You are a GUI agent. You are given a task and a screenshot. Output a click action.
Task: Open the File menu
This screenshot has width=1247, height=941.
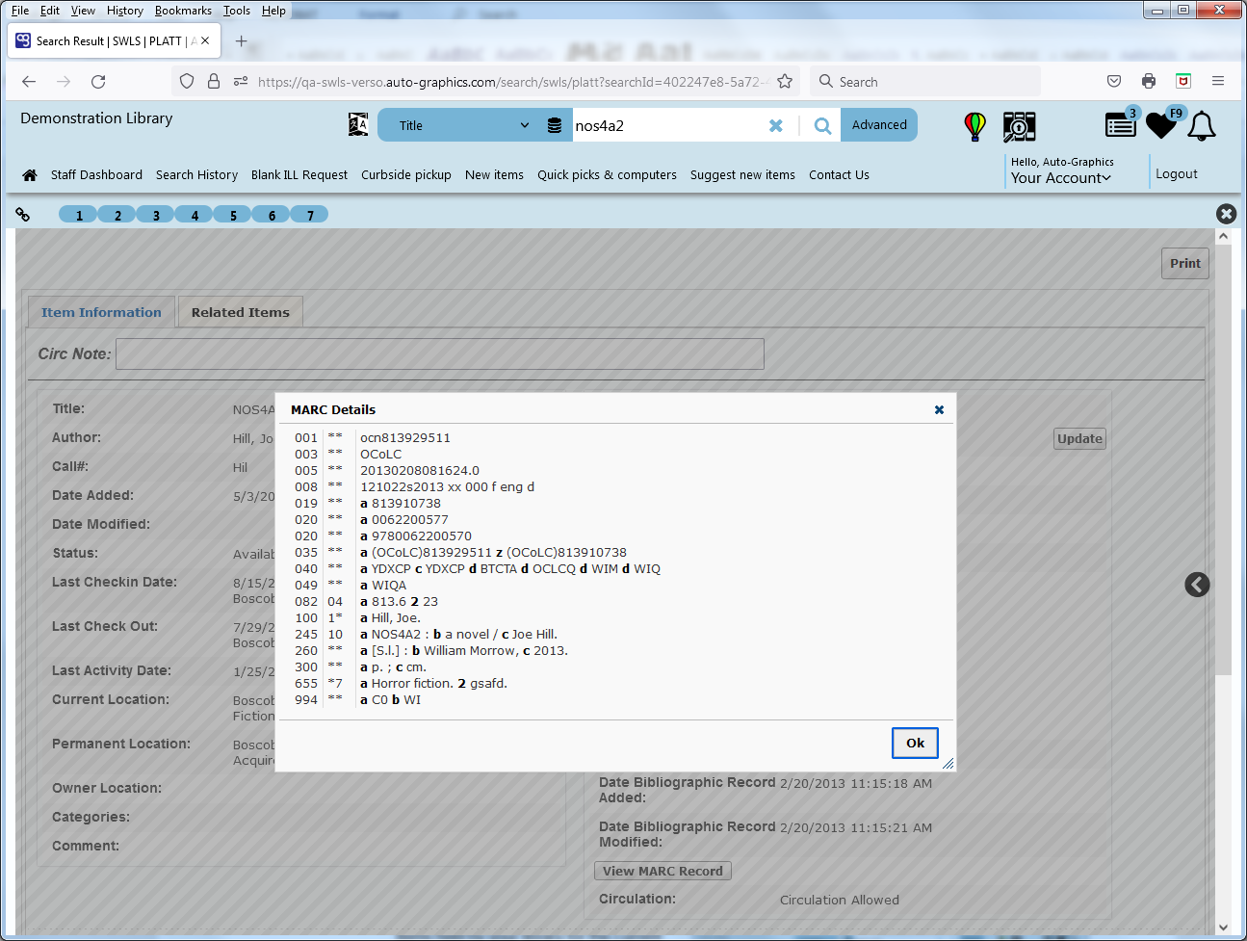tap(20, 11)
